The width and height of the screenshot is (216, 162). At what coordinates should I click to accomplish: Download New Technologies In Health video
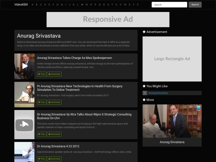(x=54, y=102)
